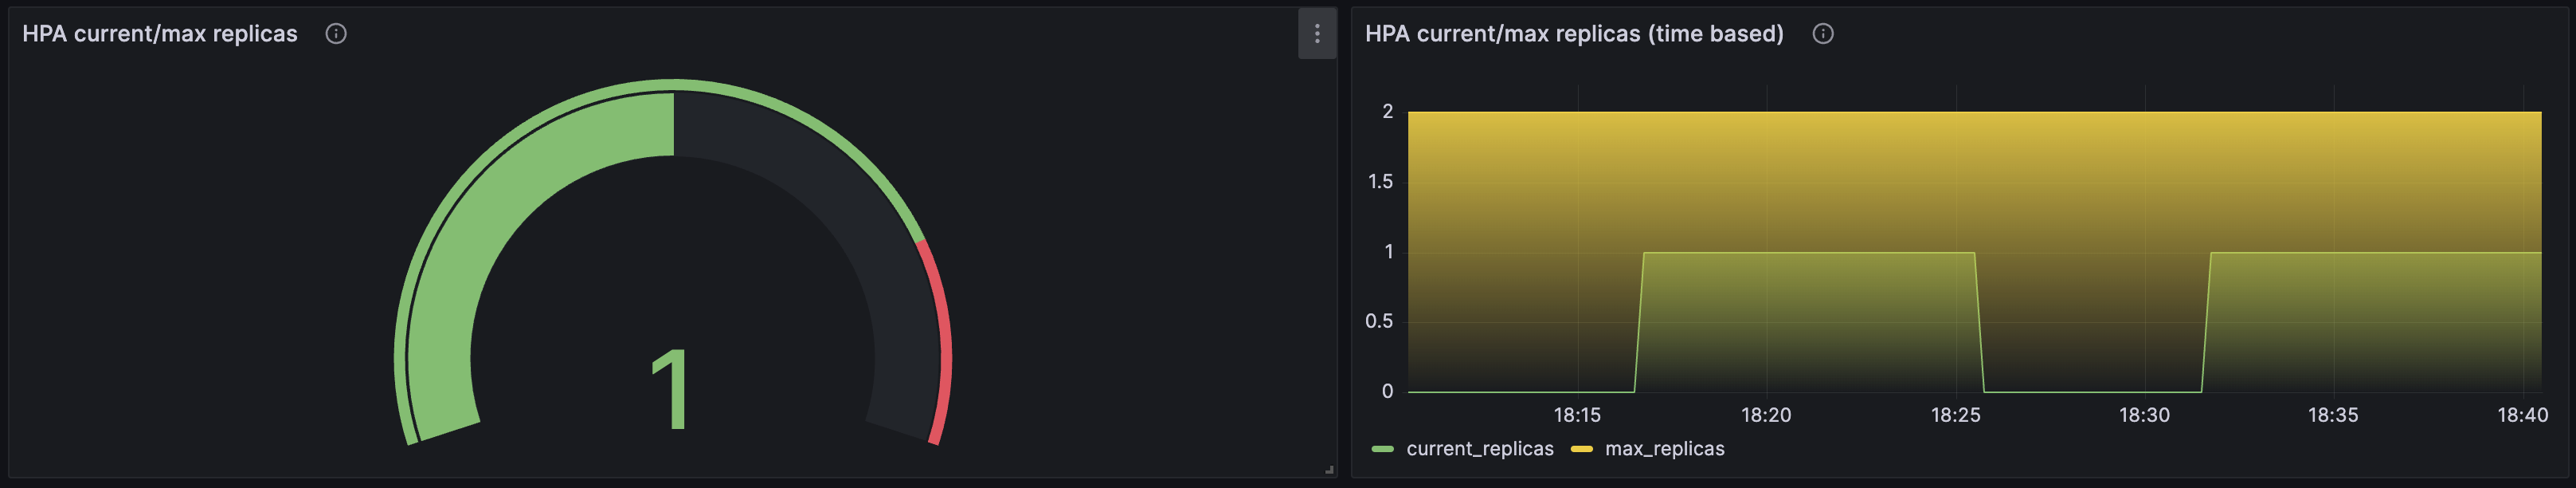Toggle max_replicas series in legend
Screen dimensions: 2576x488
point(1664,449)
